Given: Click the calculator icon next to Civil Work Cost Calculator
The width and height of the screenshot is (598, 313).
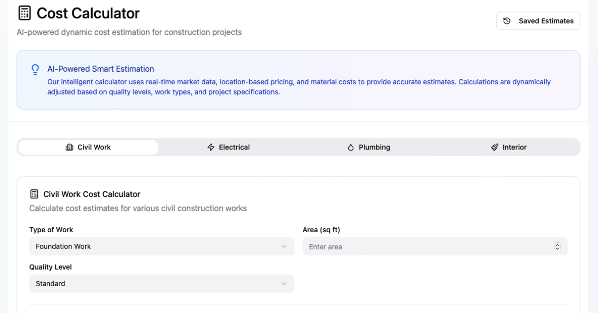Looking at the screenshot, I should tap(34, 194).
